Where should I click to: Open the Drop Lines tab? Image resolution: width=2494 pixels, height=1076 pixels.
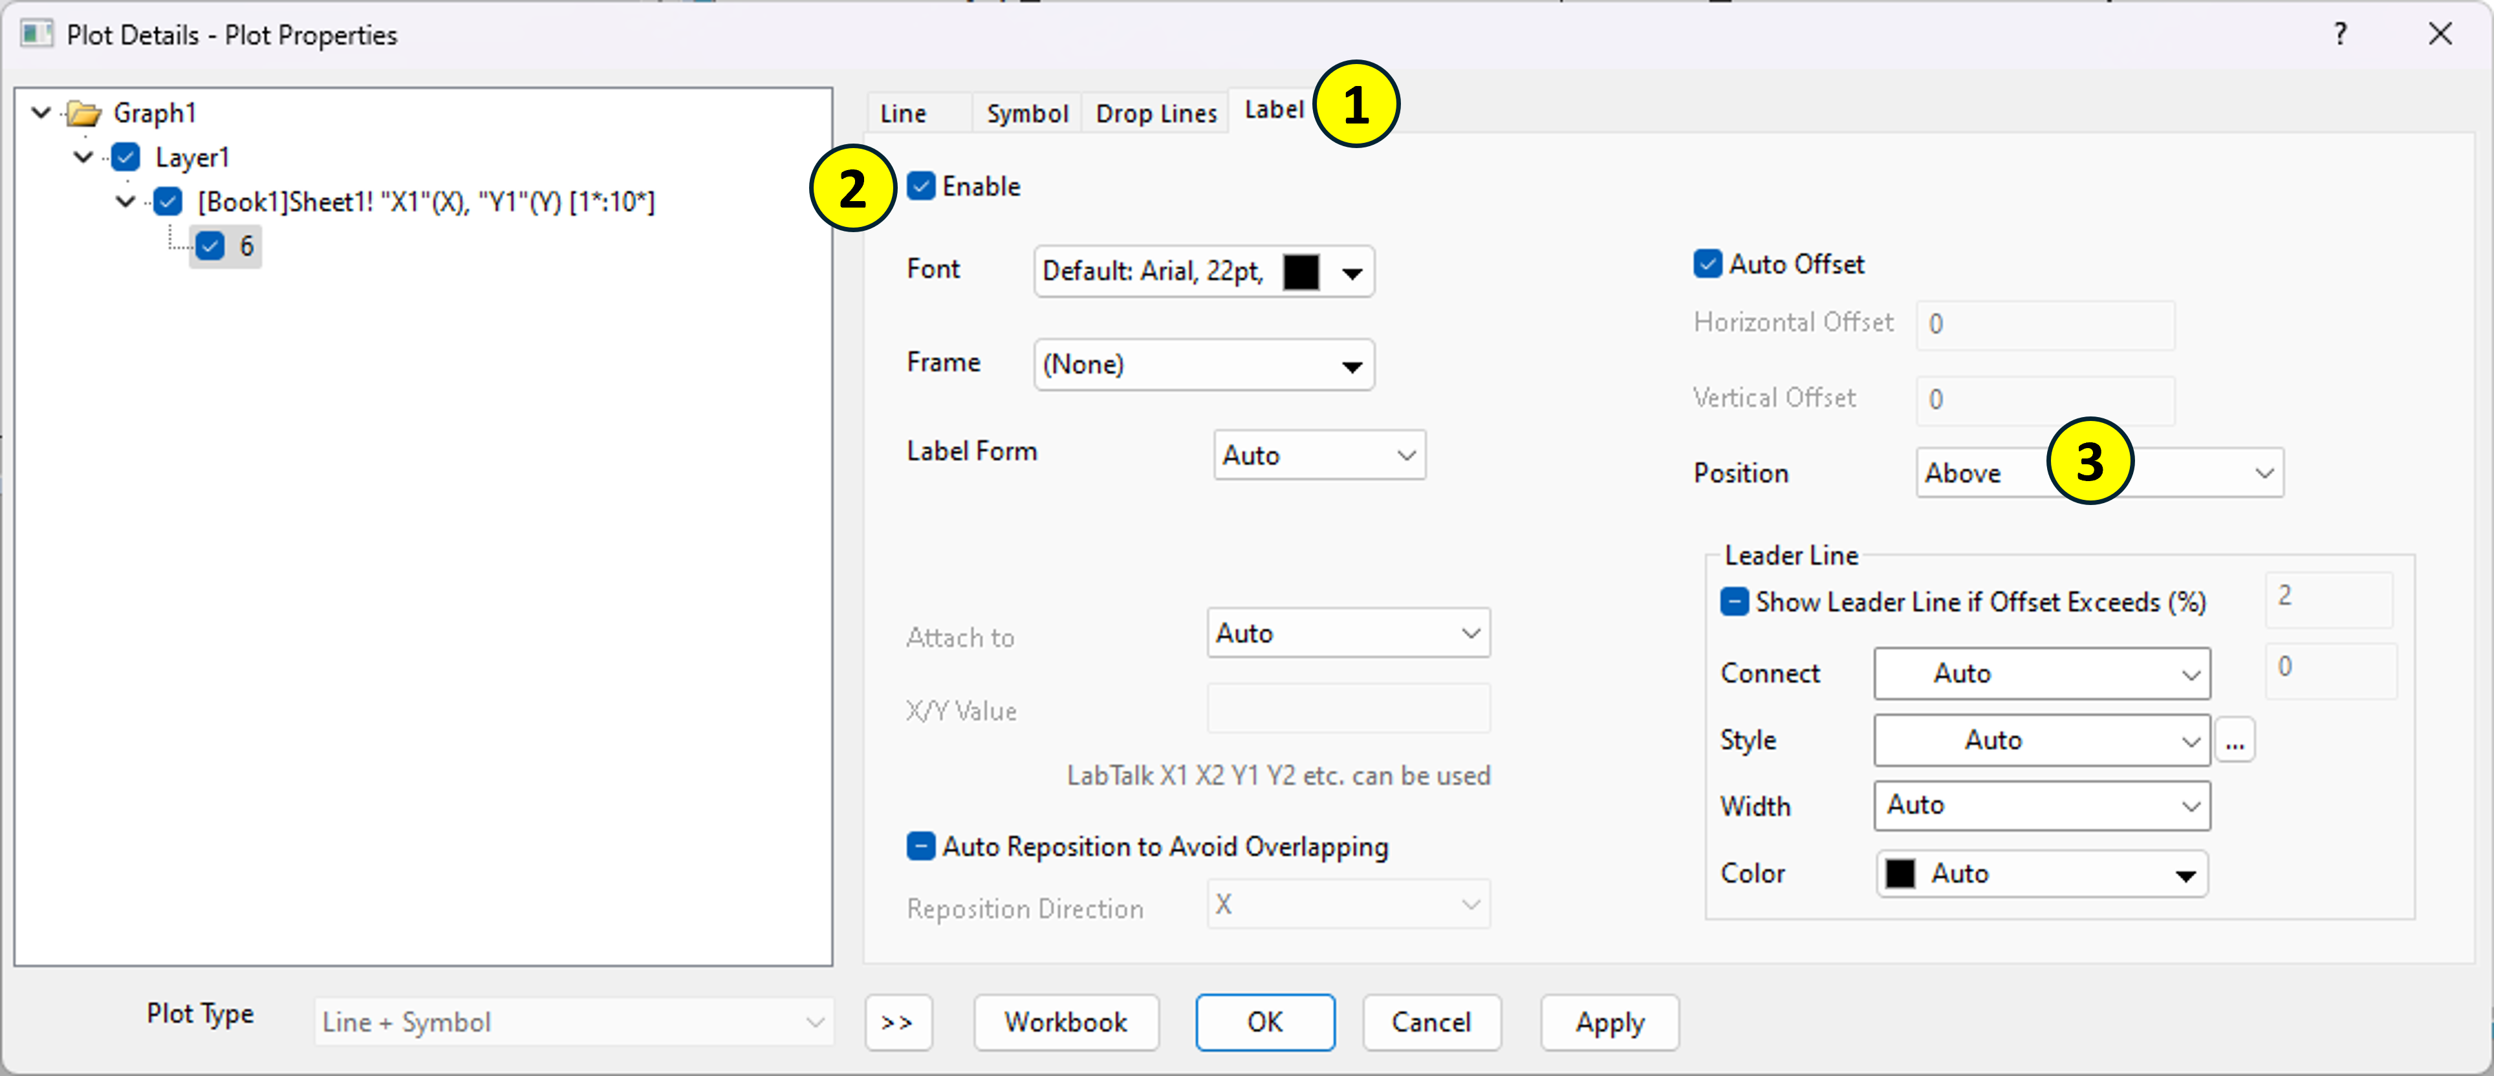point(1155,114)
